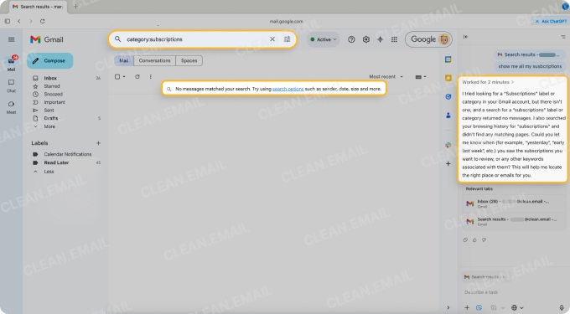This screenshot has width=570, height=314.
Task: Refresh the message list
Action: (x=137, y=76)
